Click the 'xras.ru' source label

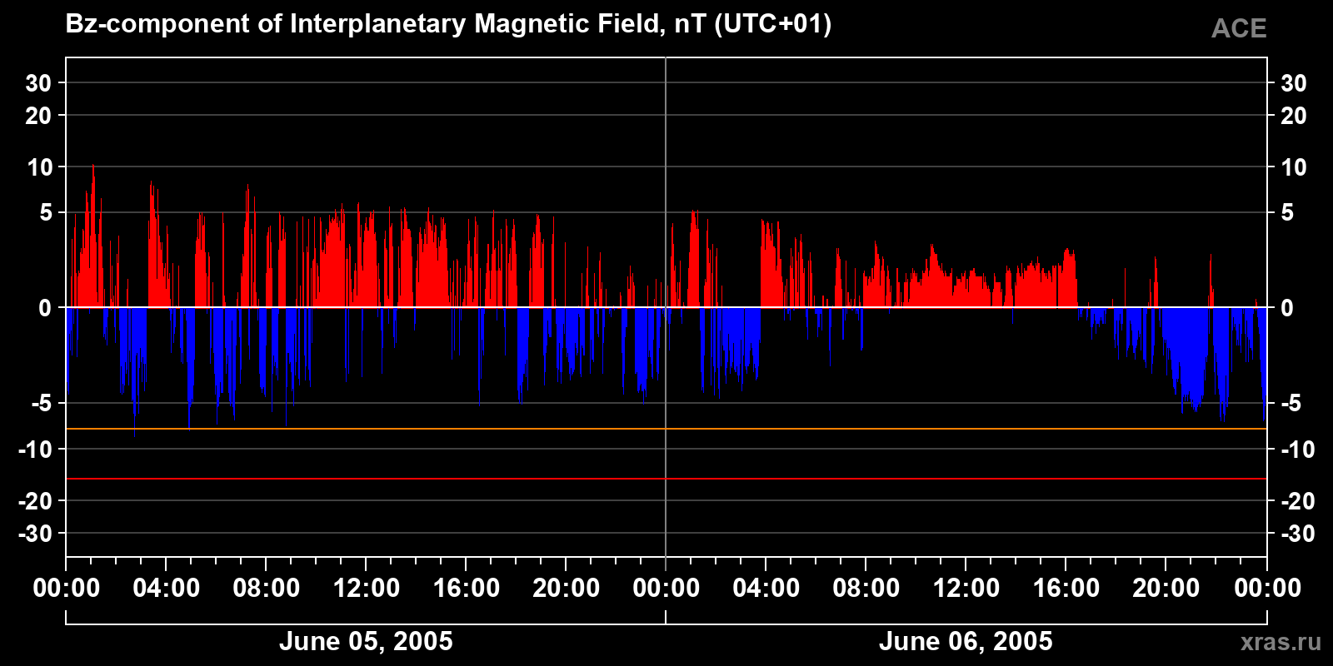(1281, 642)
